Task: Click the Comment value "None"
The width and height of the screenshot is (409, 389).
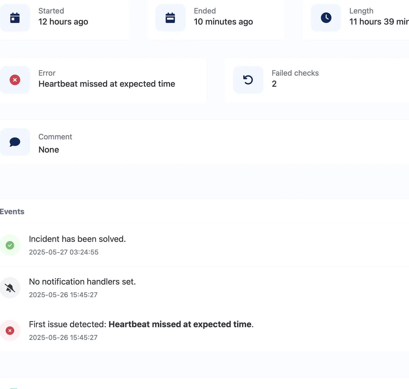Action: tap(49, 150)
